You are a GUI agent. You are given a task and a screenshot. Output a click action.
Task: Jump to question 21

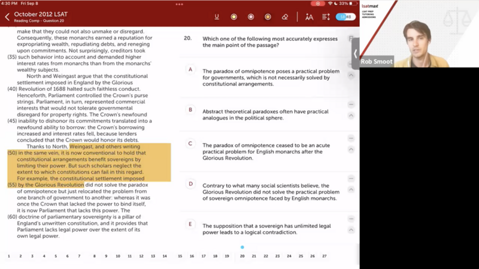click(x=254, y=256)
